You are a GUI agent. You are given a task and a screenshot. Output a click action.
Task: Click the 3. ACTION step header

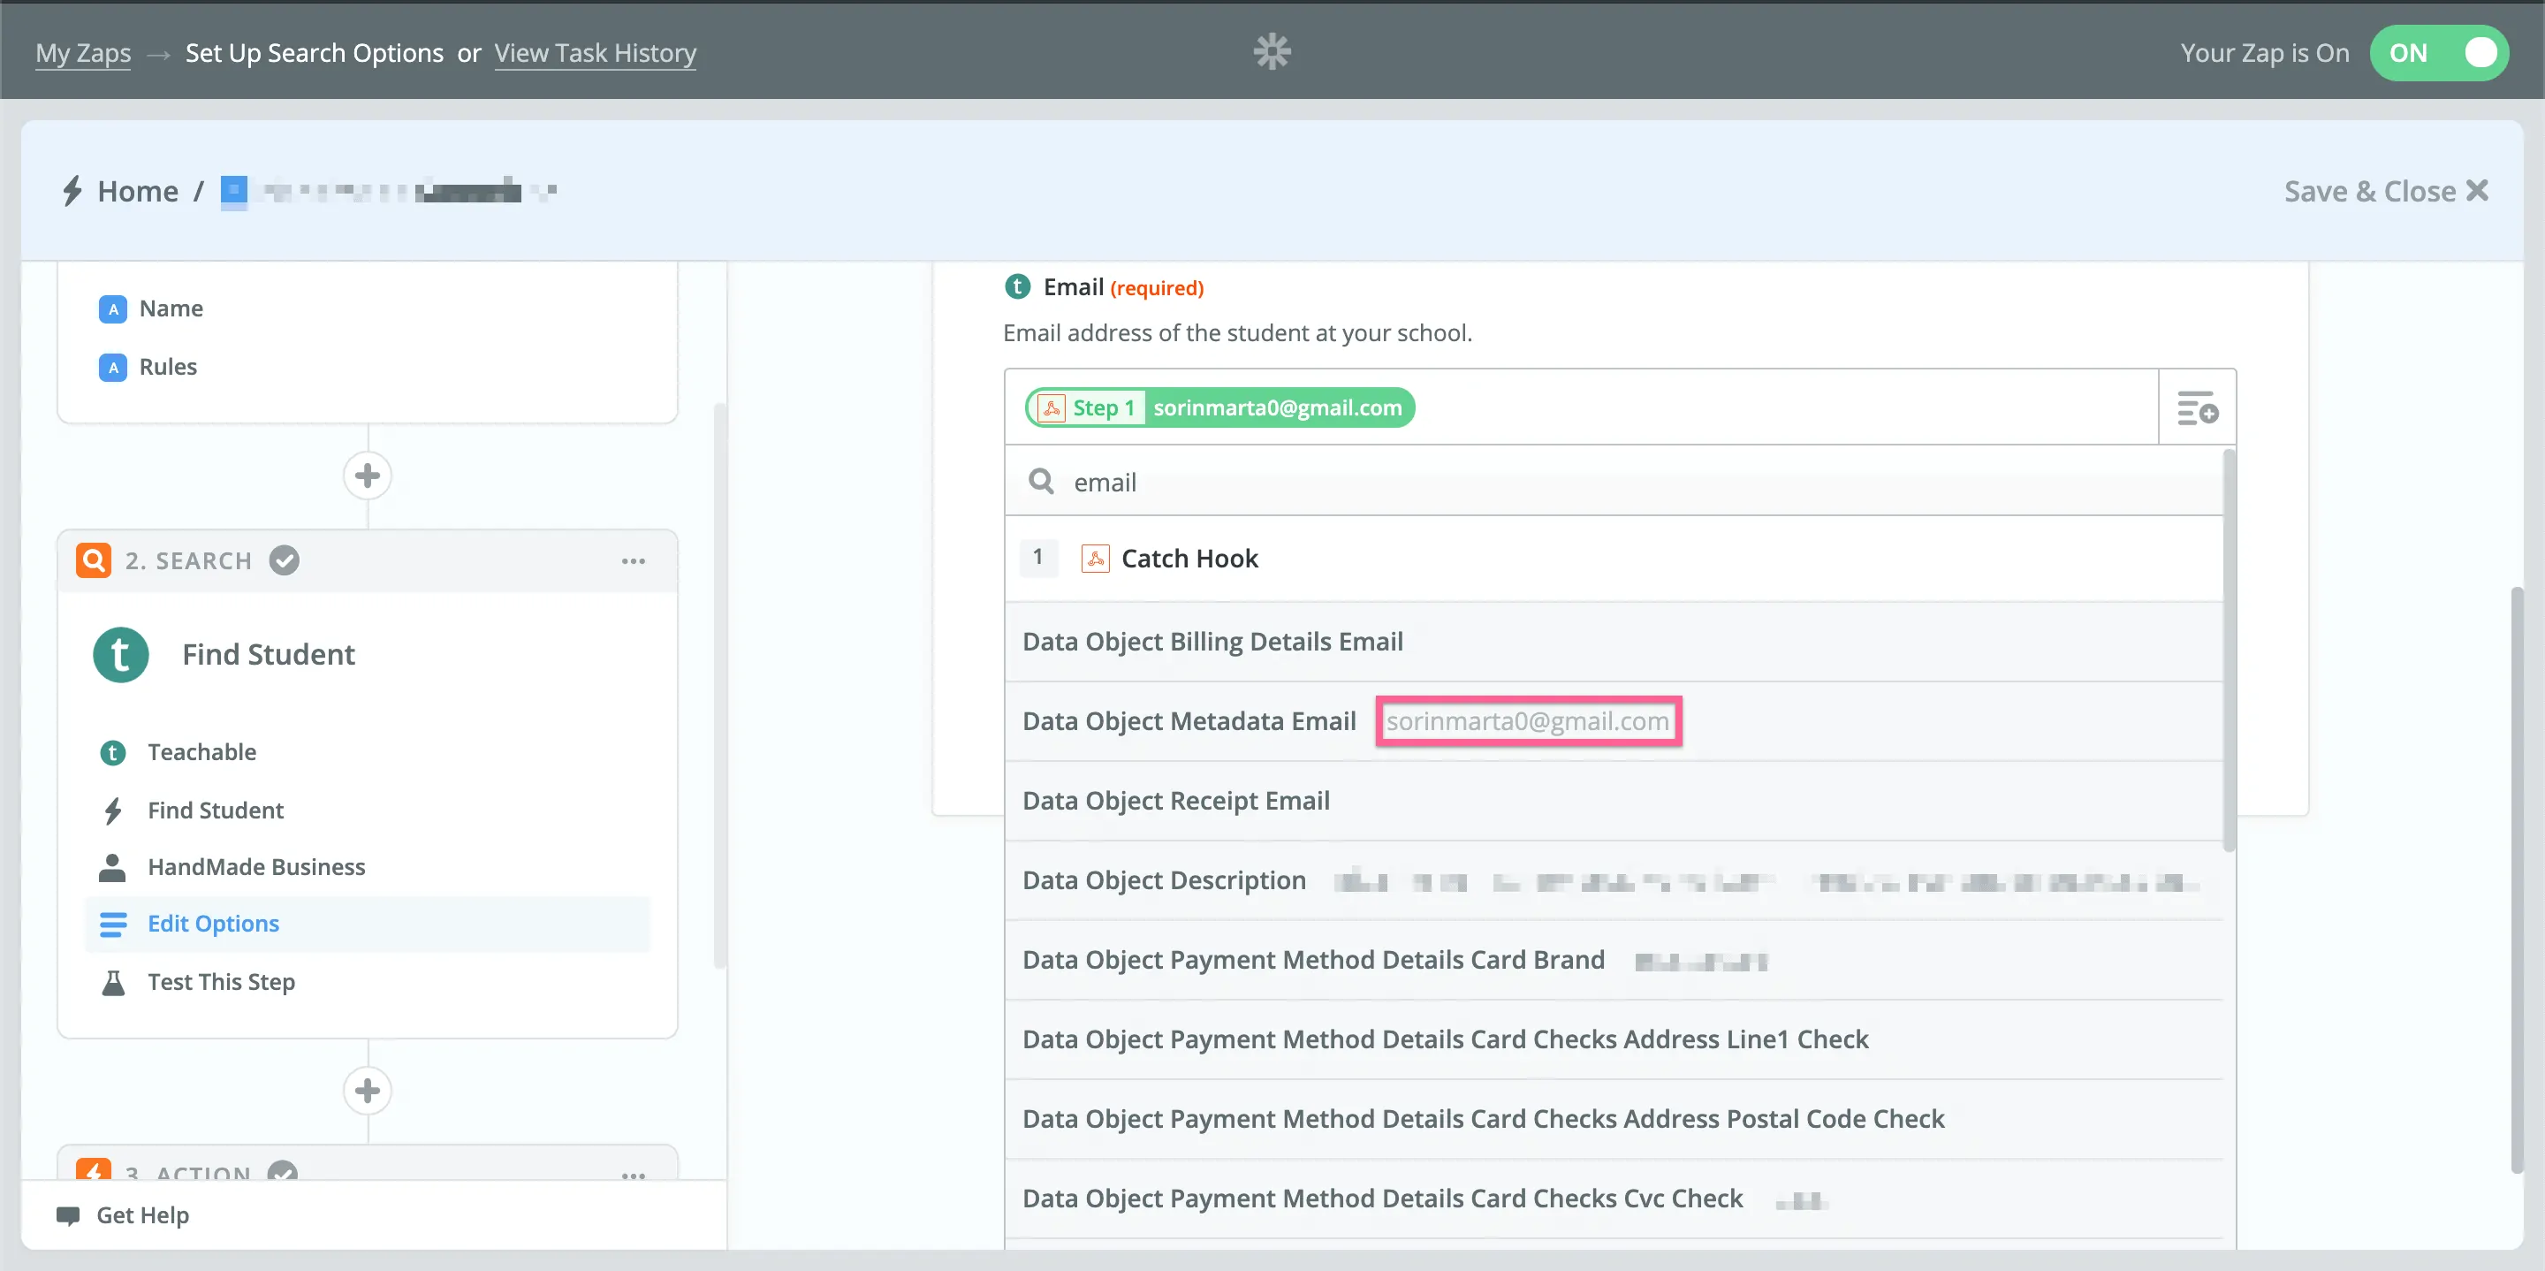tap(368, 1164)
